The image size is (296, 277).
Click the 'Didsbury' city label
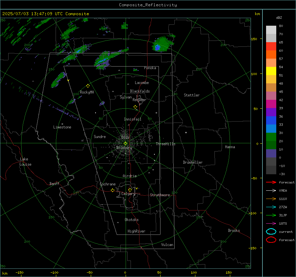(124, 148)
